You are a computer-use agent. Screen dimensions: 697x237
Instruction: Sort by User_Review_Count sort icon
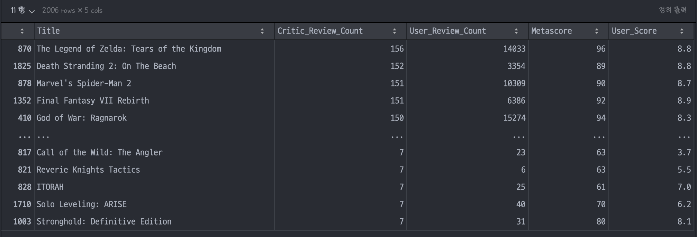point(516,31)
